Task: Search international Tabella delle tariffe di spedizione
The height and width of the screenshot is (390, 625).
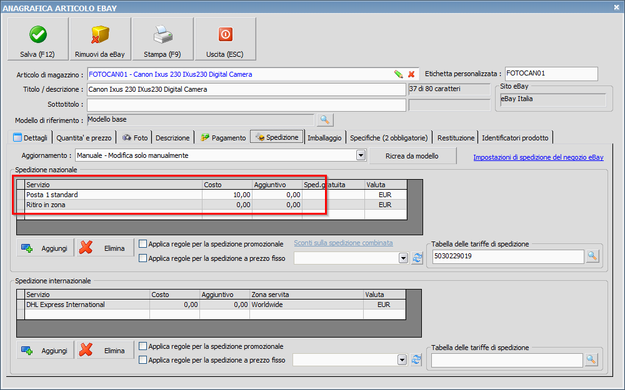Action: point(591,360)
